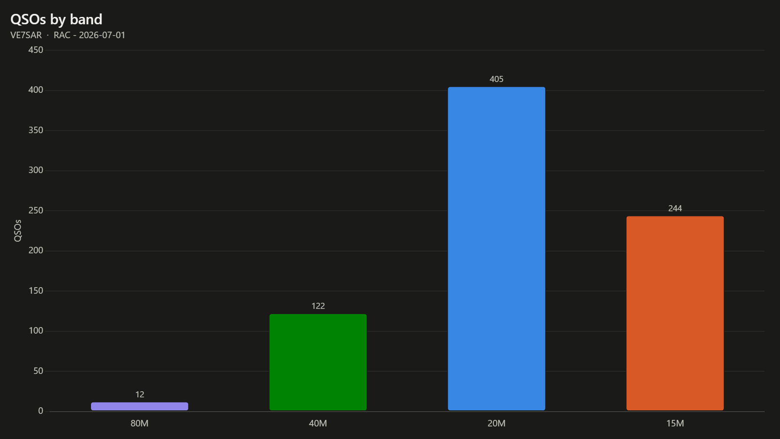
Task: Select the purple 80M bar
Action: 140,406
